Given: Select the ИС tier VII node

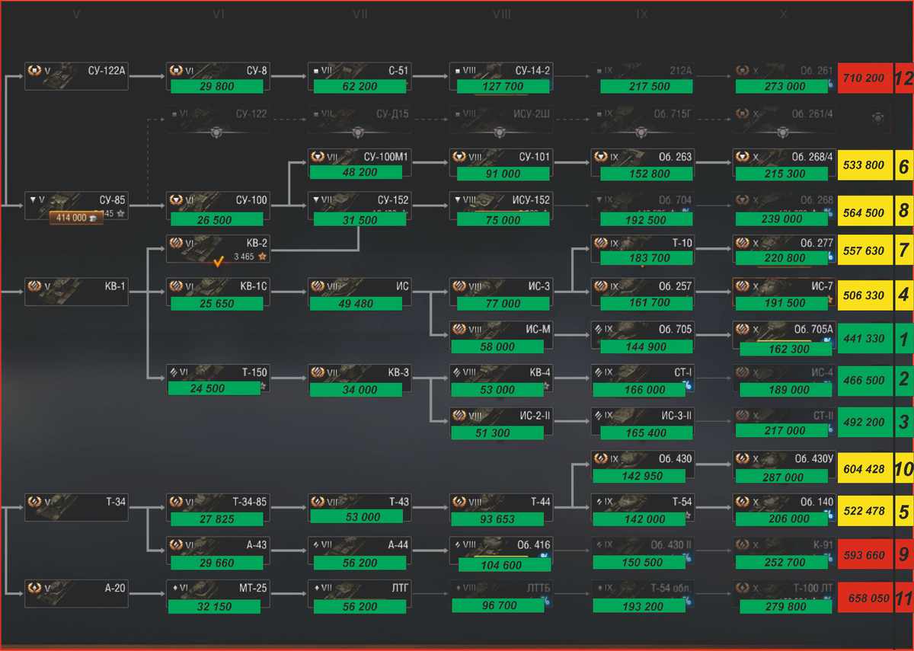Looking at the screenshot, I should [360, 292].
